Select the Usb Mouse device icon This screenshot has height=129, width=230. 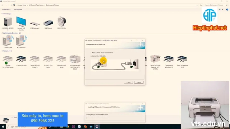tap(48, 23)
